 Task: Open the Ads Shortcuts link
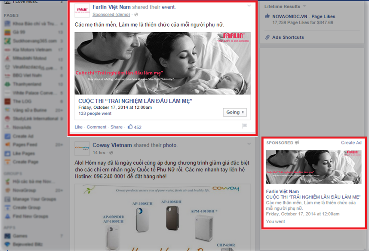click(288, 37)
